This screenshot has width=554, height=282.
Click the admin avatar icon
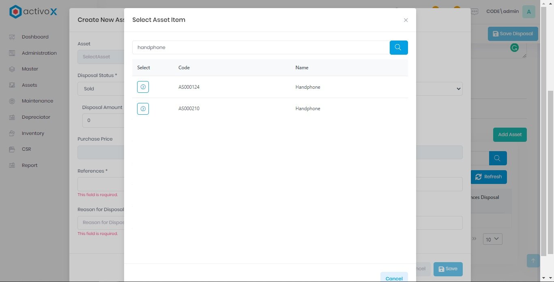528,12
